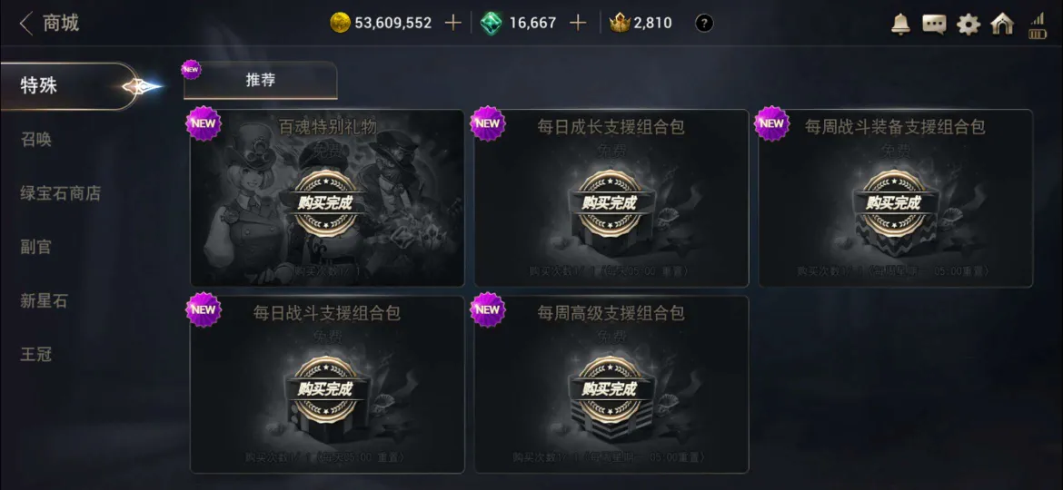Viewport: 1063px width, 490px height.
Task: Open the 百魂特别礼物 package card
Action: coord(327,198)
